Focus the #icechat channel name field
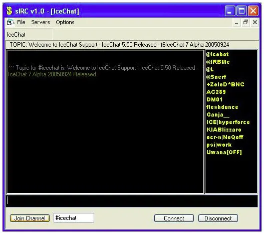The height and width of the screenshot is (233, 264). pyautogui.click(x=74, y=217)
